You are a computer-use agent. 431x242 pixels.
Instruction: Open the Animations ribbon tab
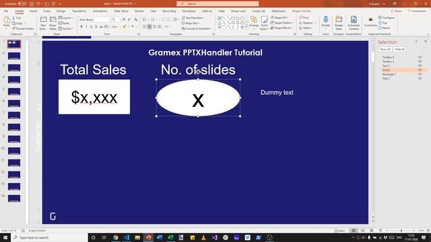[x=100, y=11]
